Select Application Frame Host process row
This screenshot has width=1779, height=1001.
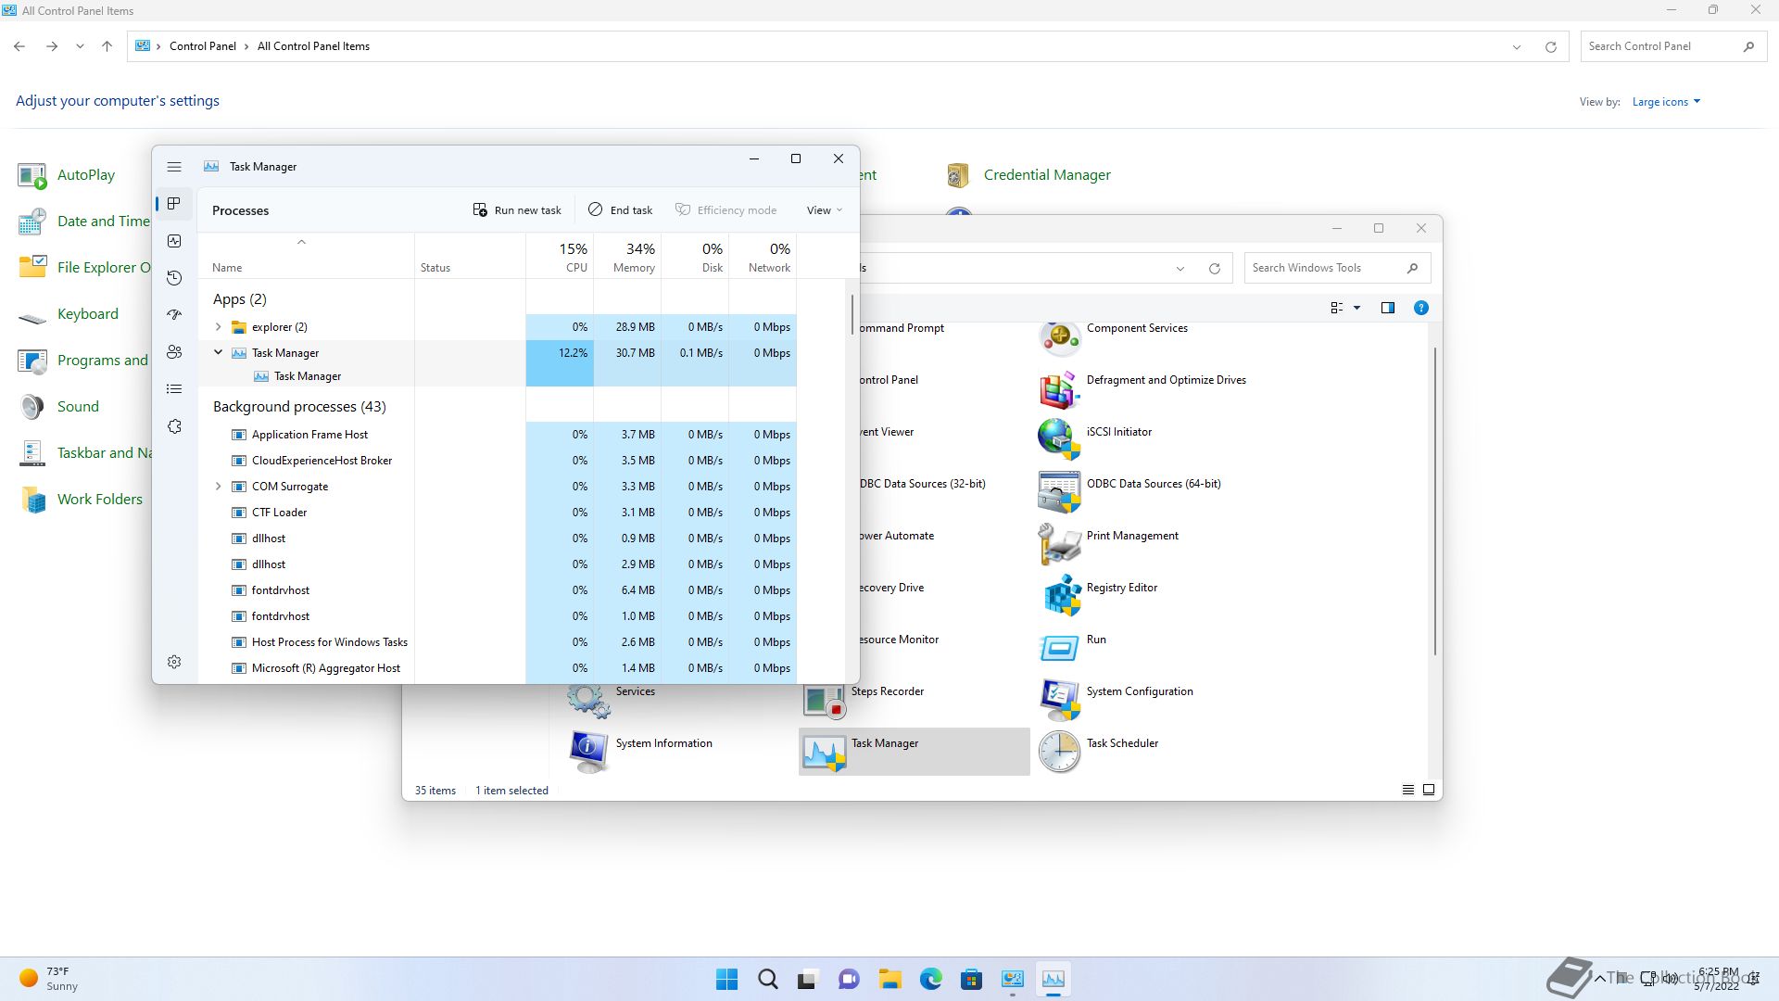click(x=498, y=435)
